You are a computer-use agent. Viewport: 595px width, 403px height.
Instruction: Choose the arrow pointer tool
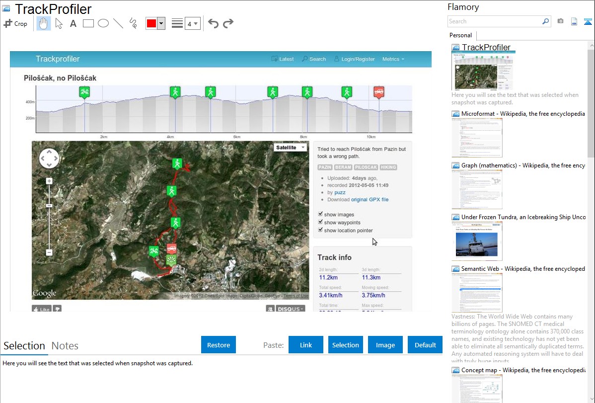(59, 23)
